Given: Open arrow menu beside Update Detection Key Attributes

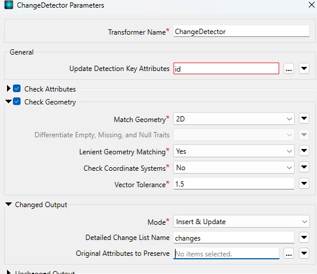Looking at the screenshot, I should (x=304, y=69).
